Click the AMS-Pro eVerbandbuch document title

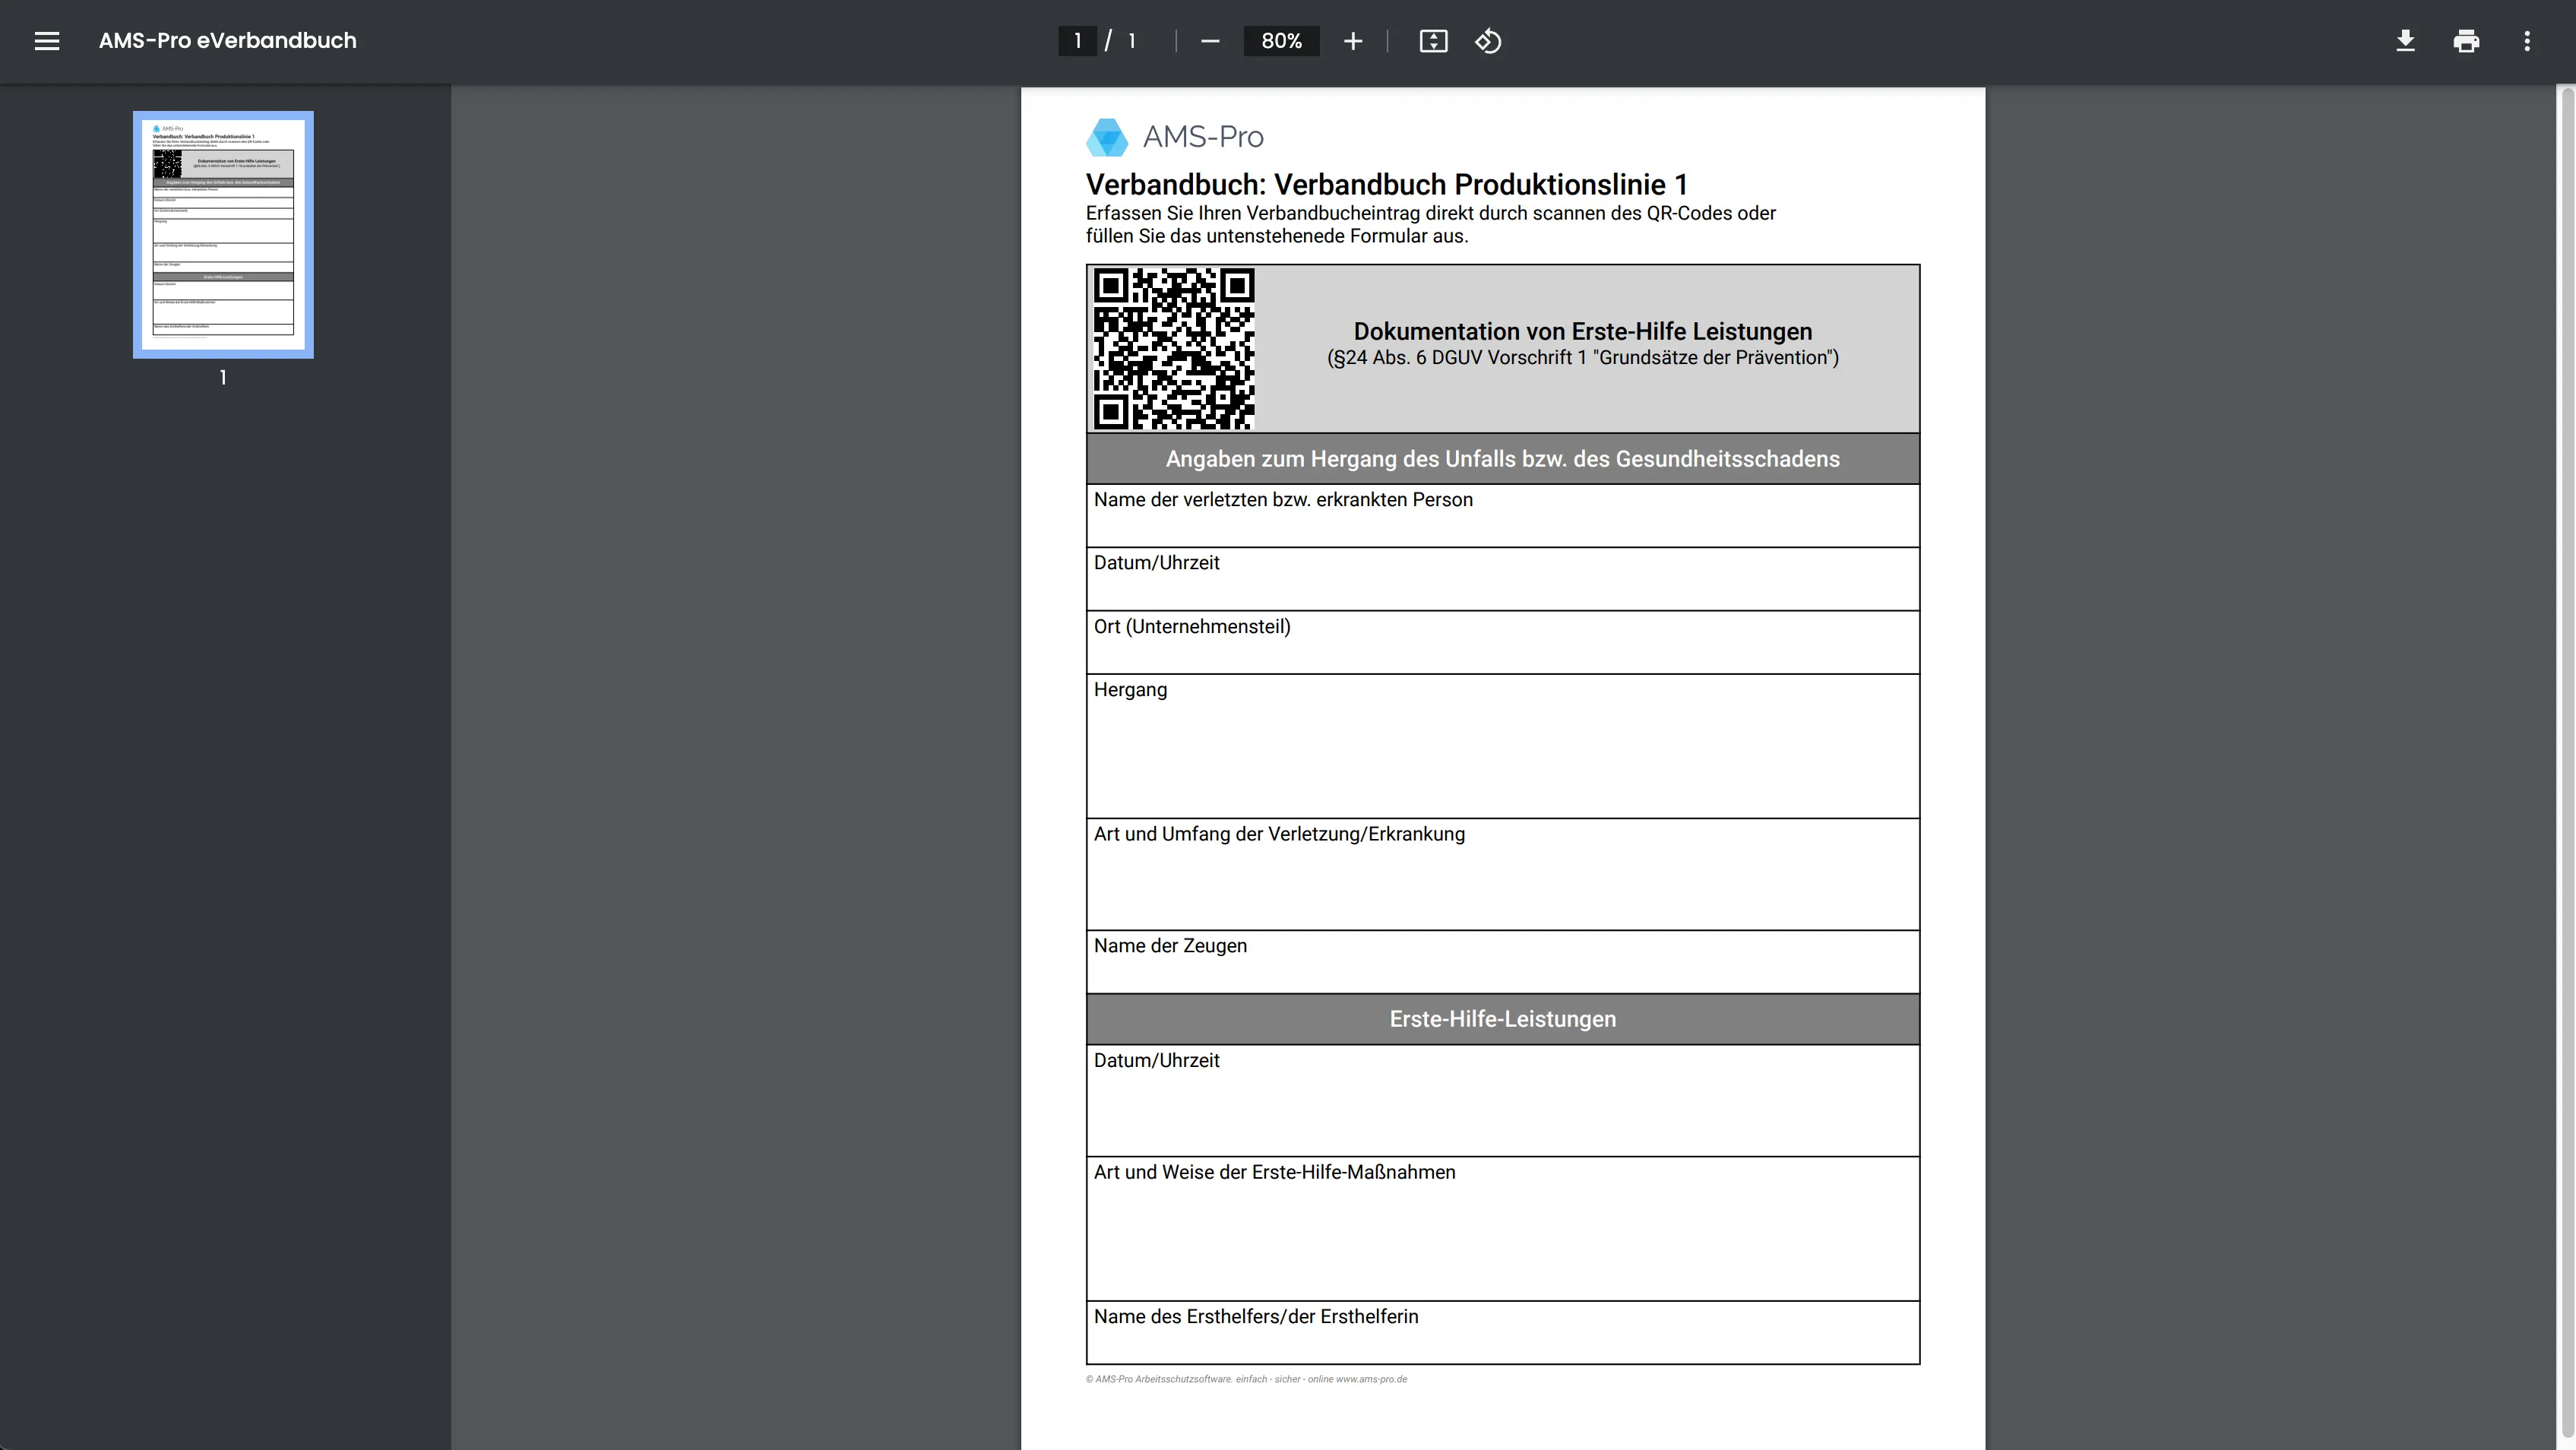(227, 41)
